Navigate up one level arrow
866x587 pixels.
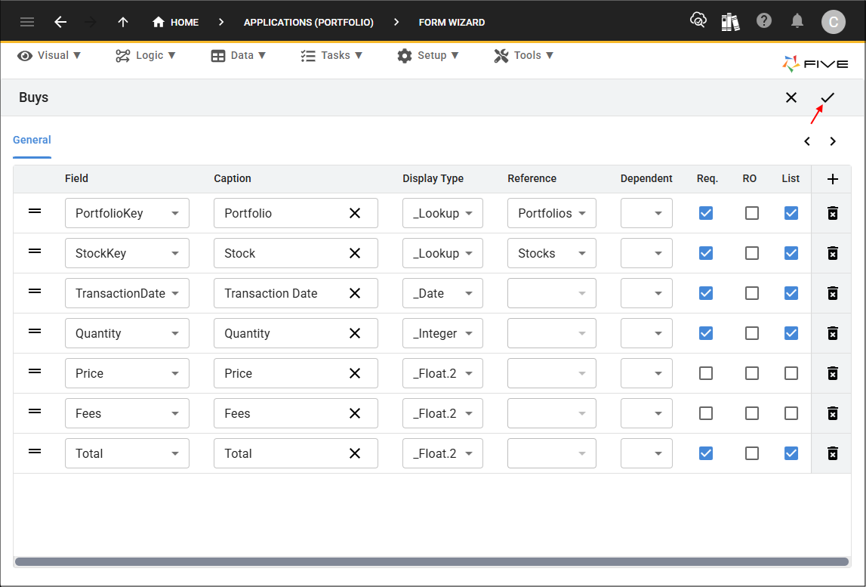(122, 22)
